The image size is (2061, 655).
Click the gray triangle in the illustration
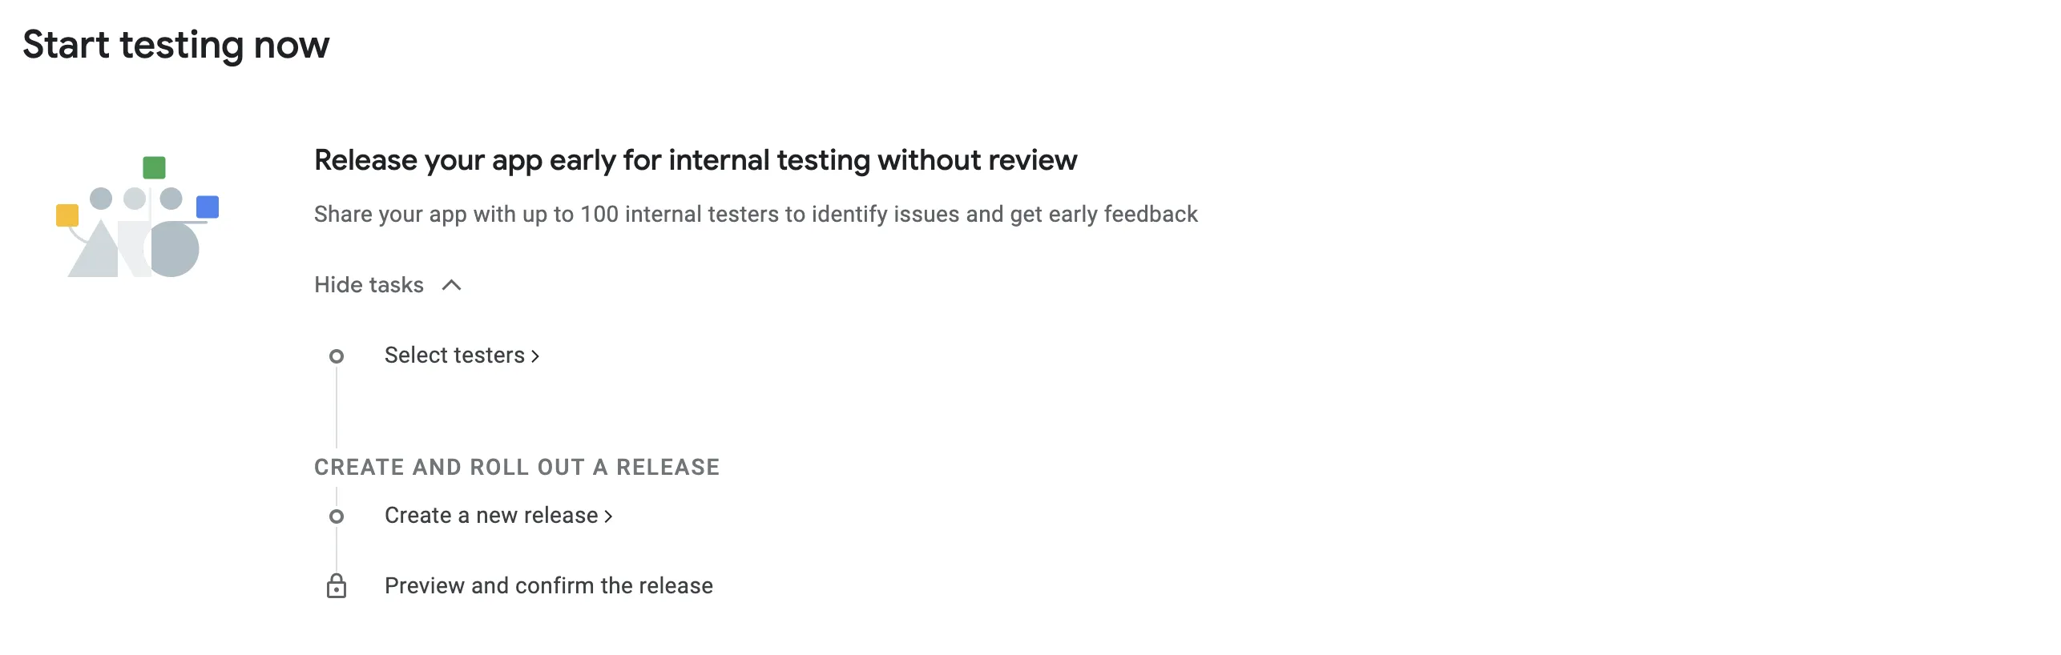tap(95, 250)
